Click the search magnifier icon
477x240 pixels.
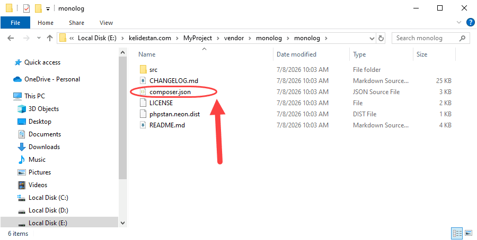click(x=462, y=38)
